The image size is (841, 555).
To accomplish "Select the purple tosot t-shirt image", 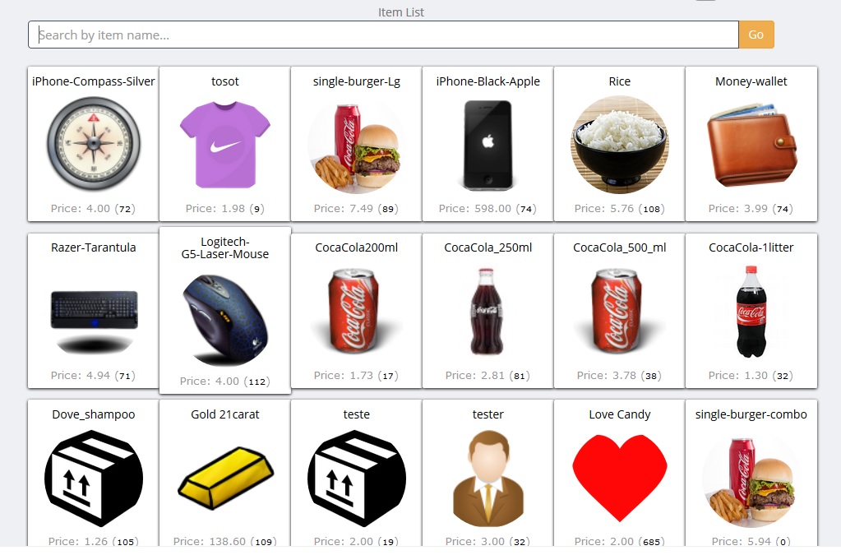I will (224, 145).
